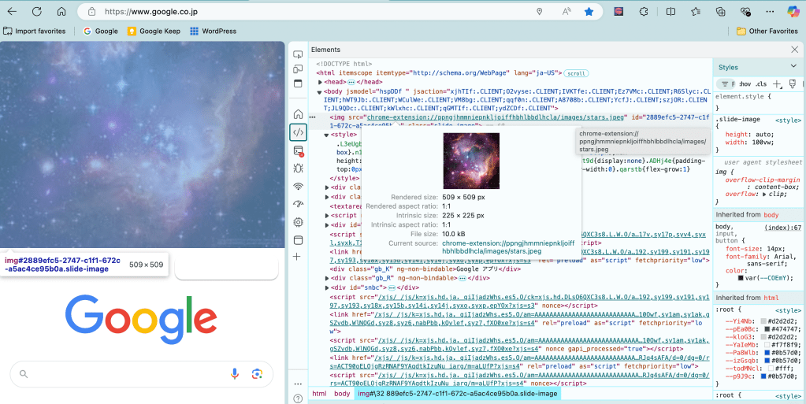The width and height of the screenshot is (806, 404).
Task: Toggle the favorite star in address bar
Action: click(x=589, y=12)
